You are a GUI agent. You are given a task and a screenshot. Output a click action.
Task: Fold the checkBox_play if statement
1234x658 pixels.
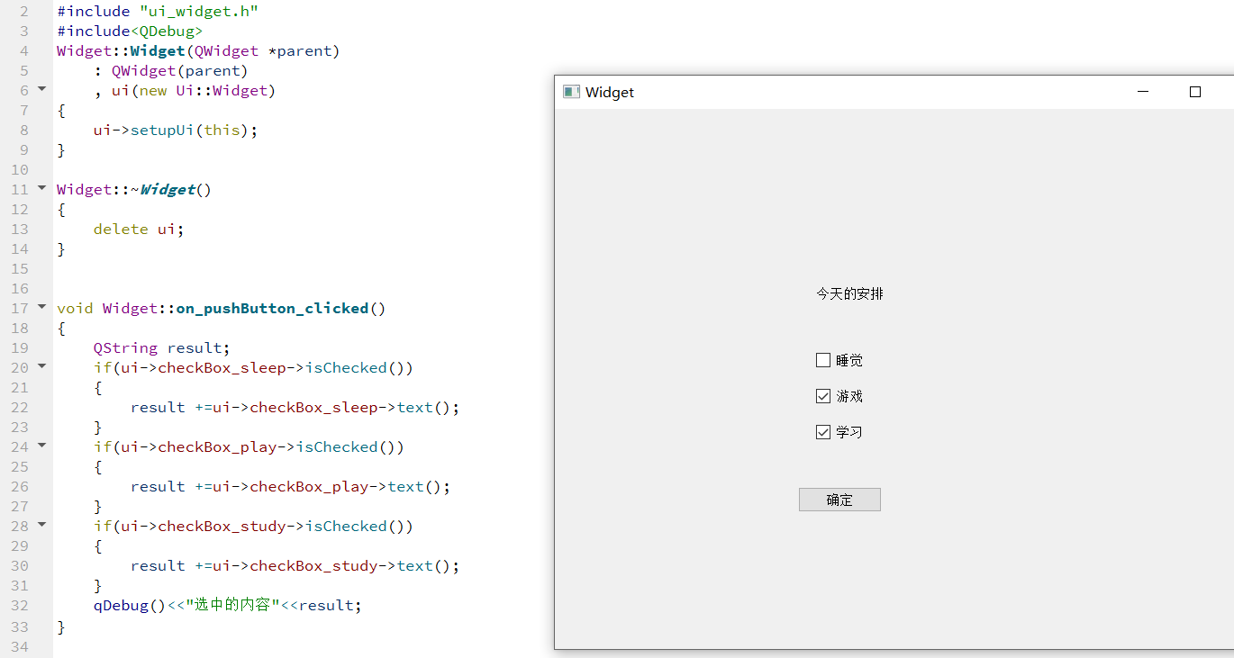coord(40,446)
